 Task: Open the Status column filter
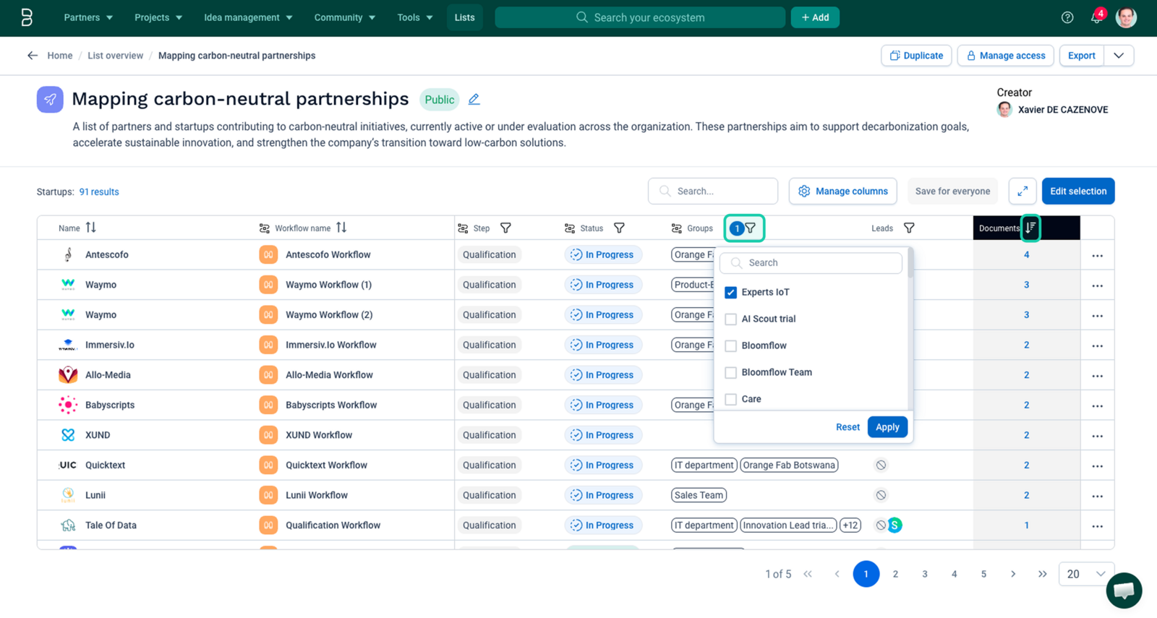click(619, 228)
